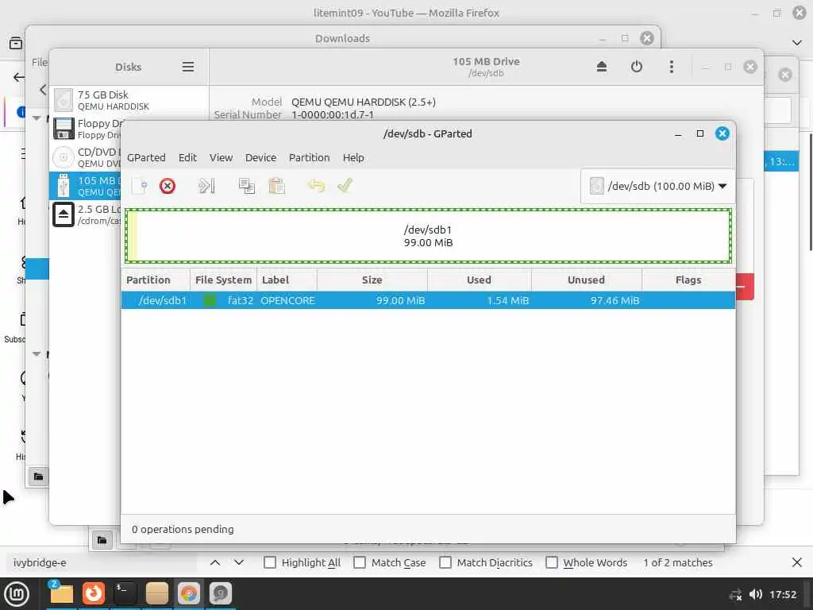Click the OPENCORE label cell
813x610 pixels.
pyautogui.click(x=287, y=300)
